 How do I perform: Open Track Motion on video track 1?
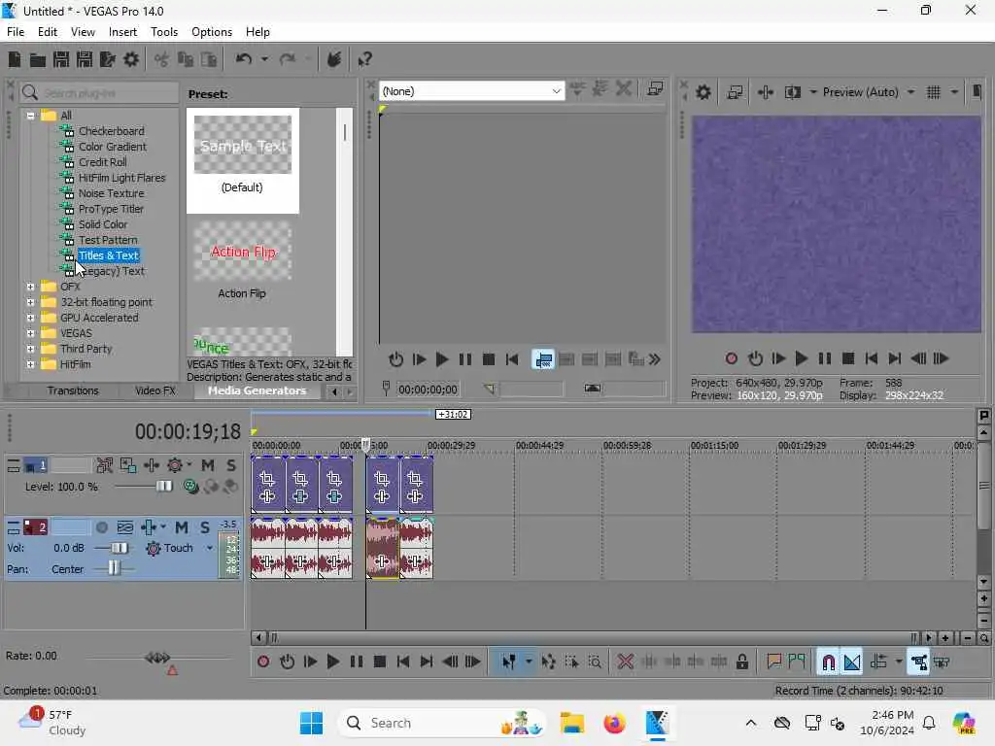click(128, 465)
